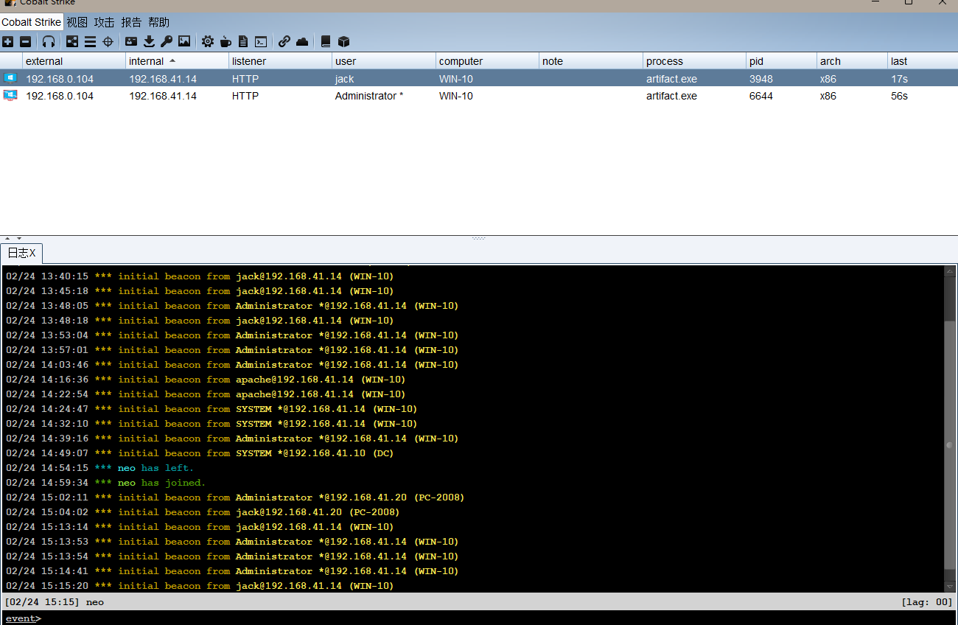Open the 攻击 menu
Viewport: 958px width, 625px height.
(x=104, y=22)
